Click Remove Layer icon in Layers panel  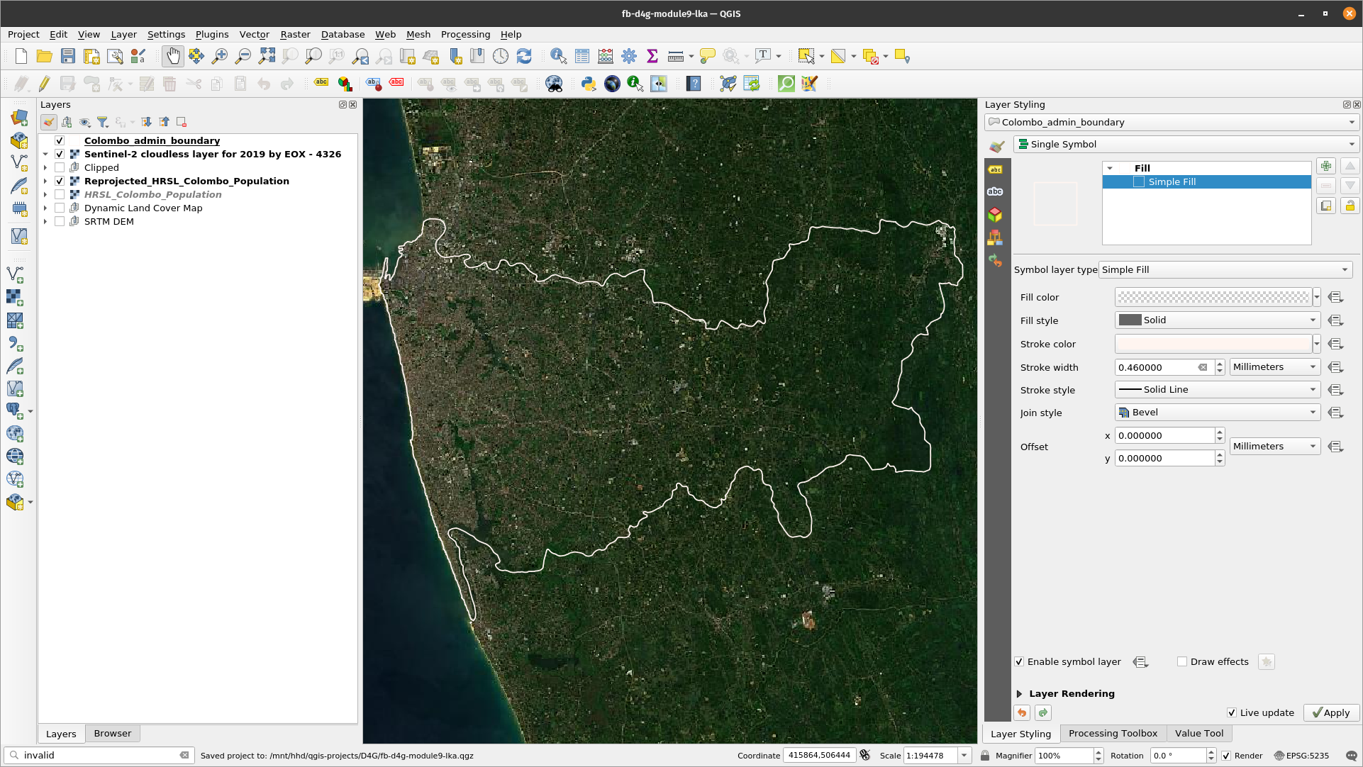[182, 122]
